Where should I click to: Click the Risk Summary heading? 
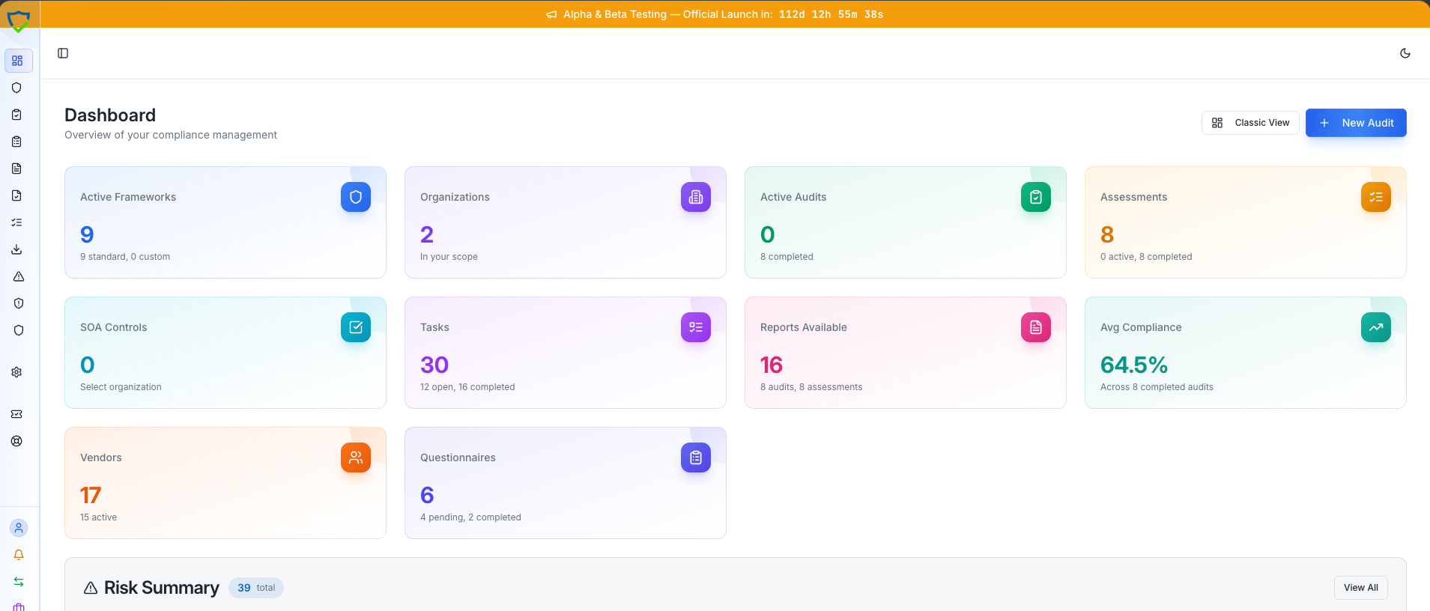162,588
